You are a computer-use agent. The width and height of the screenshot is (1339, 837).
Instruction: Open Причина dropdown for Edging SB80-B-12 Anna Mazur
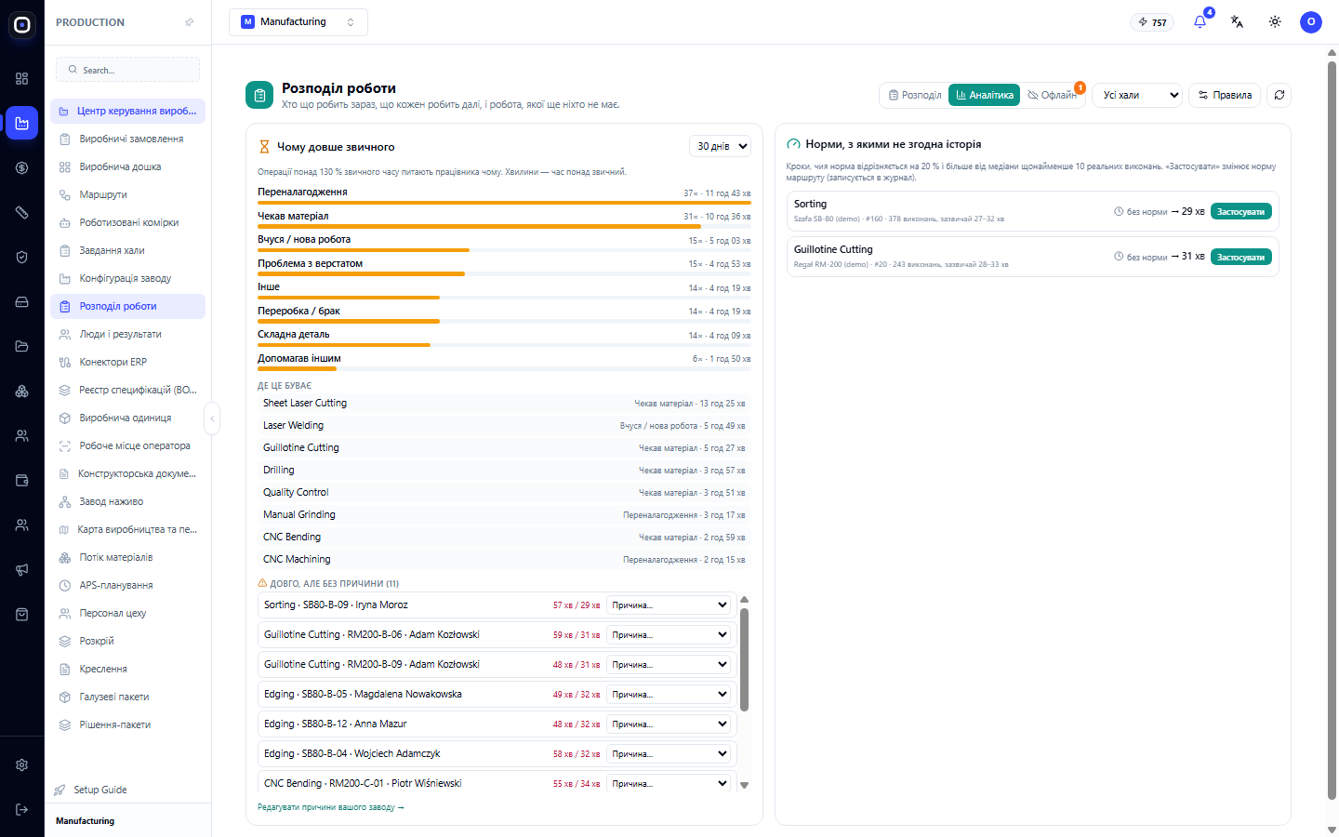pyautogui.click(x=669, y=724)
